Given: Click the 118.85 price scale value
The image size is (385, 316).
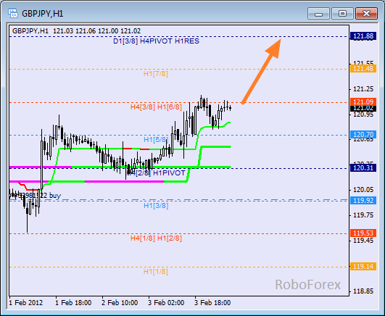Looking at the screenshot, I should pyautogui.click(x=363, y=291).
